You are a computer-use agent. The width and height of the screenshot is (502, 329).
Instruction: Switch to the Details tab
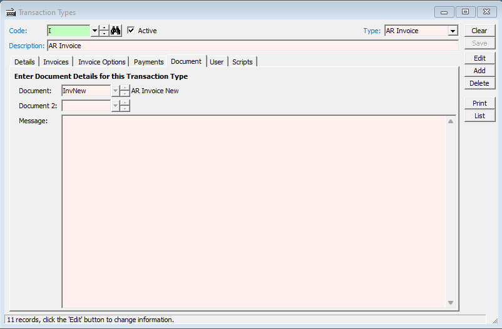[24, 62]
